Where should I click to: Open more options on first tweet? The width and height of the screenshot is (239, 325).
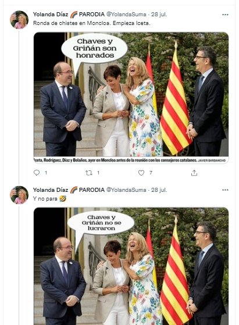click(225, 15)
